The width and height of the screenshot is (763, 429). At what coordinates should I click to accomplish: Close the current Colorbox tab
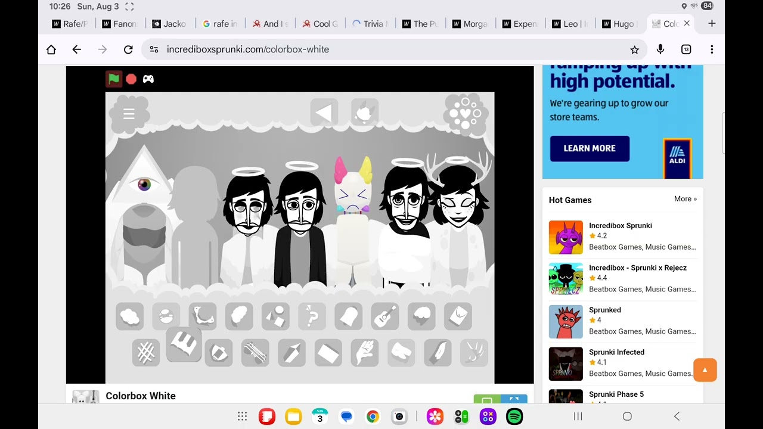pyautogui.click(x=687, y=24)
